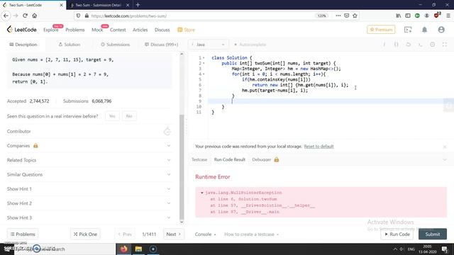
Task: Open the Windows notification center
Action: pyautogui.click(x=445, y=249)
